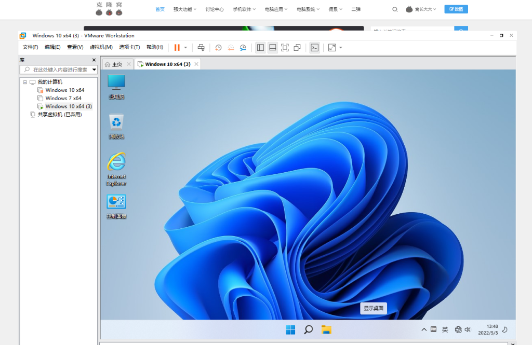Image resolution: width=532 pixels, height=345 pixels.
Task: Open the snapshot manager
Action: (x=243, y=47)
